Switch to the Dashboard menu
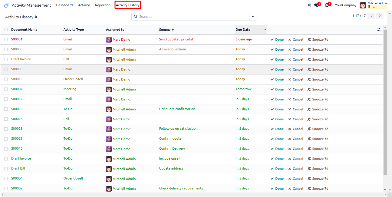392x197 pixels. (64, 5)
